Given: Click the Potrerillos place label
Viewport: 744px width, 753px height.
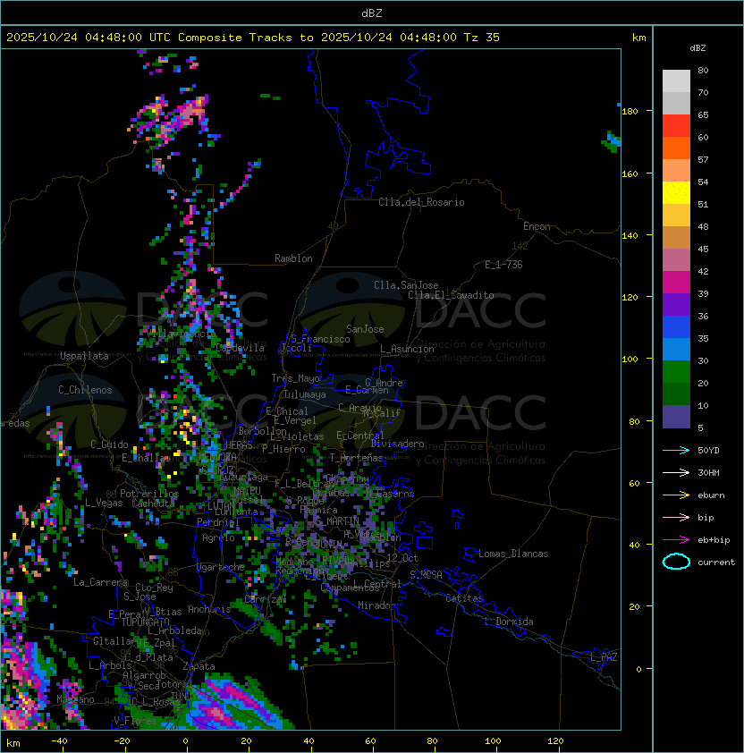Looking at the screenshot, I should 149,494.
